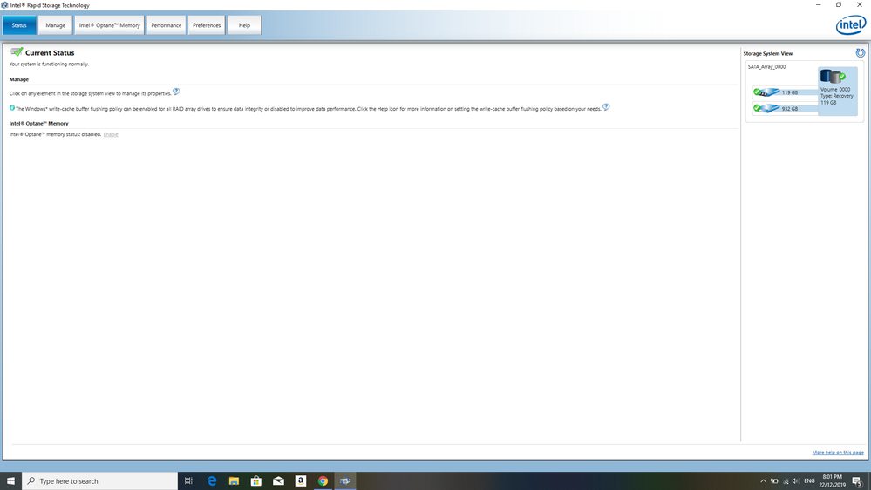Select the SATA_Array_0000 label
Screen dimensions: 871x490
(x=766, y=66)
